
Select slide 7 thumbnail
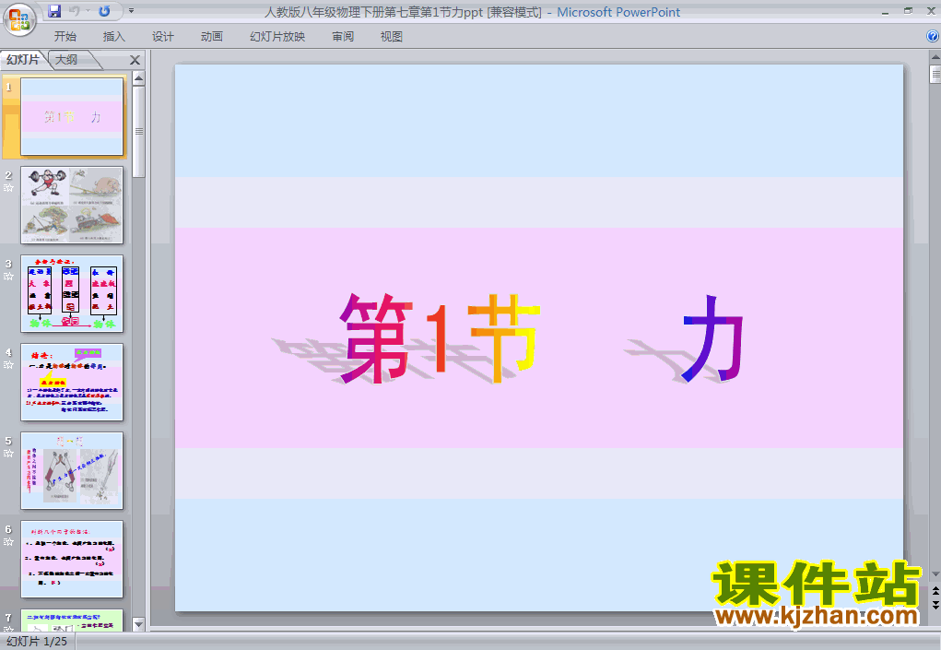click(72, 620)
